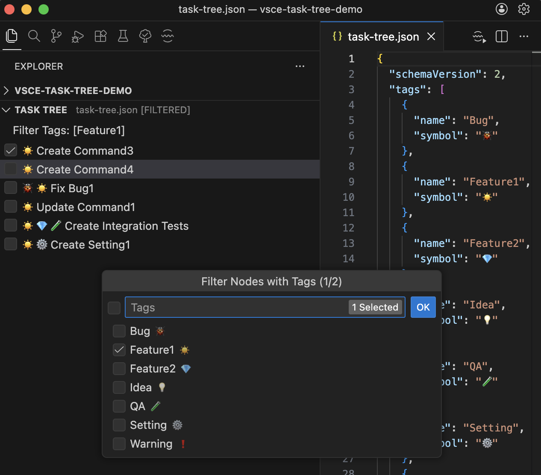The height and width of the screenshot is (475, 541).
Task: Open the tree-shaped view icon in the activity bar
Action: click(x=145, y=36)
